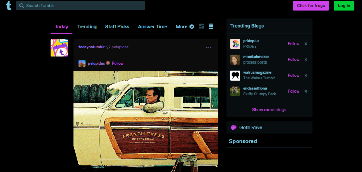Click the 'Fluffy Stumpy Bark...' description
The image size is (362, 172).
261,94
